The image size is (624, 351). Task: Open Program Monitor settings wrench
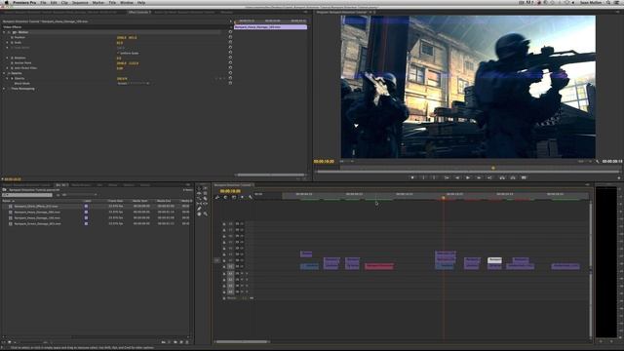click(x=598, y=162)
